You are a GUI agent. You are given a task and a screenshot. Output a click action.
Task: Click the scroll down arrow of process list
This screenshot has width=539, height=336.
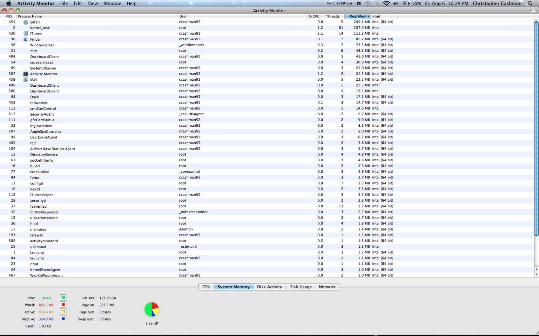coord(536,275)
